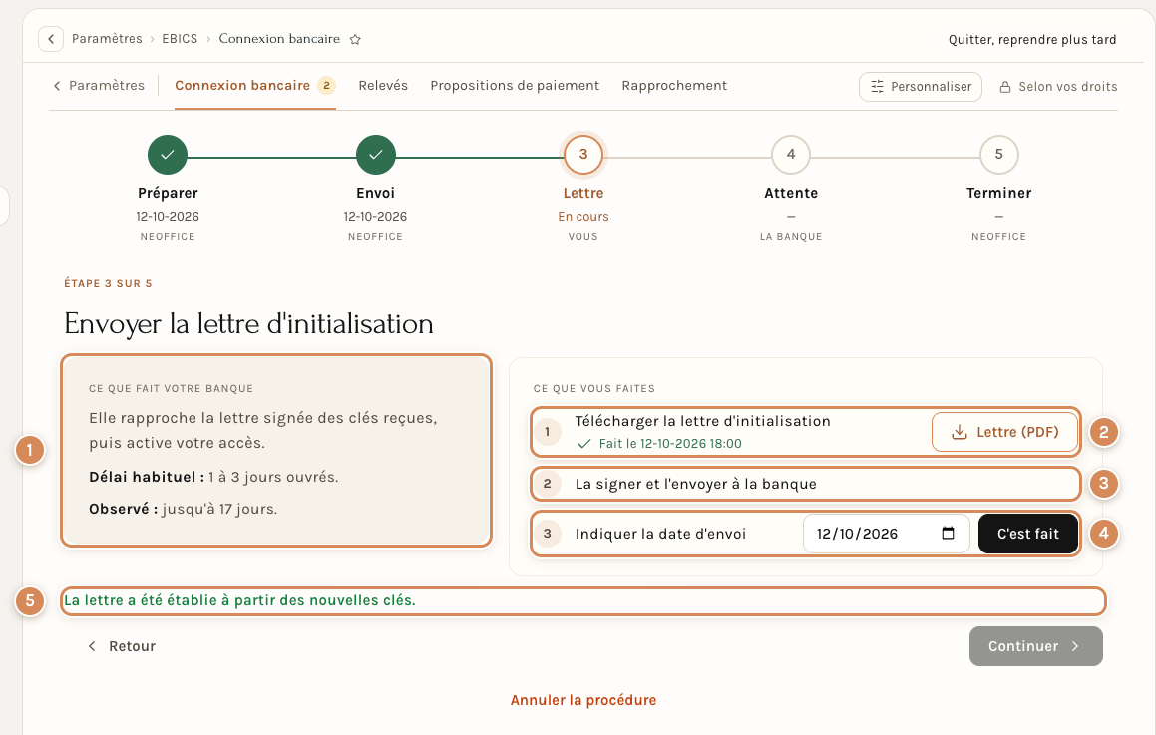Viewport: 1156px width, 735px height.
Task: Open the Rapprochement tab
Action: (x=674, y=86)
